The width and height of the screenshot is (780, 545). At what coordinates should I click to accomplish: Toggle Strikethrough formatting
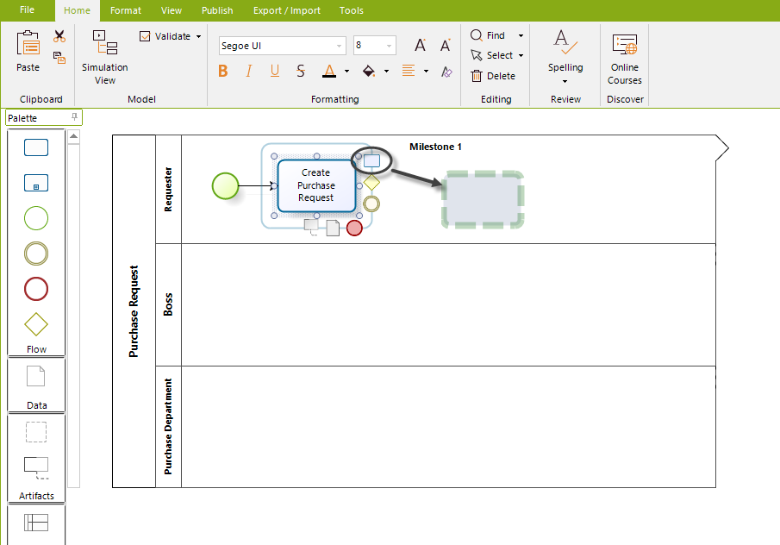(x=301, y=72)
